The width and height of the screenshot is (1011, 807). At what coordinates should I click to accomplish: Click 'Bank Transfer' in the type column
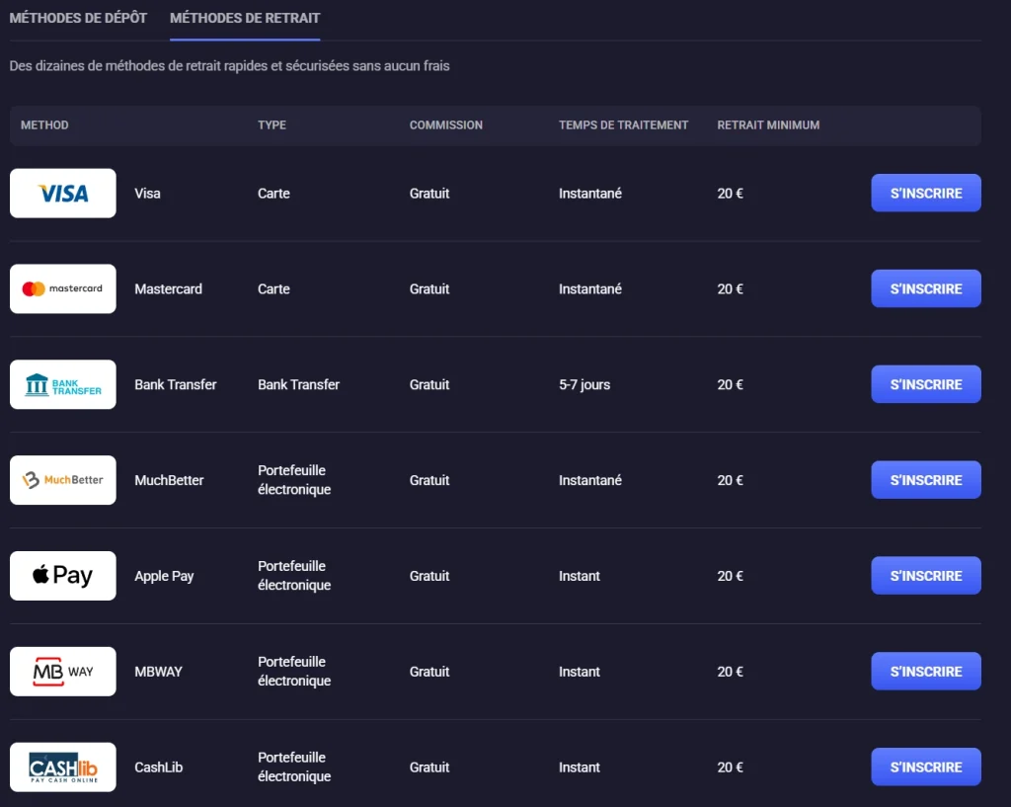298,384
